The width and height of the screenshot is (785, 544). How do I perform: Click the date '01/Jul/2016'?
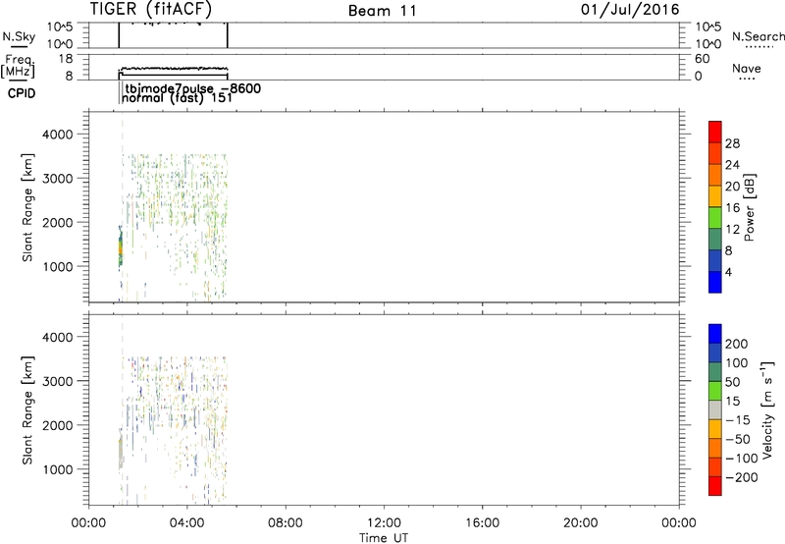630,10
